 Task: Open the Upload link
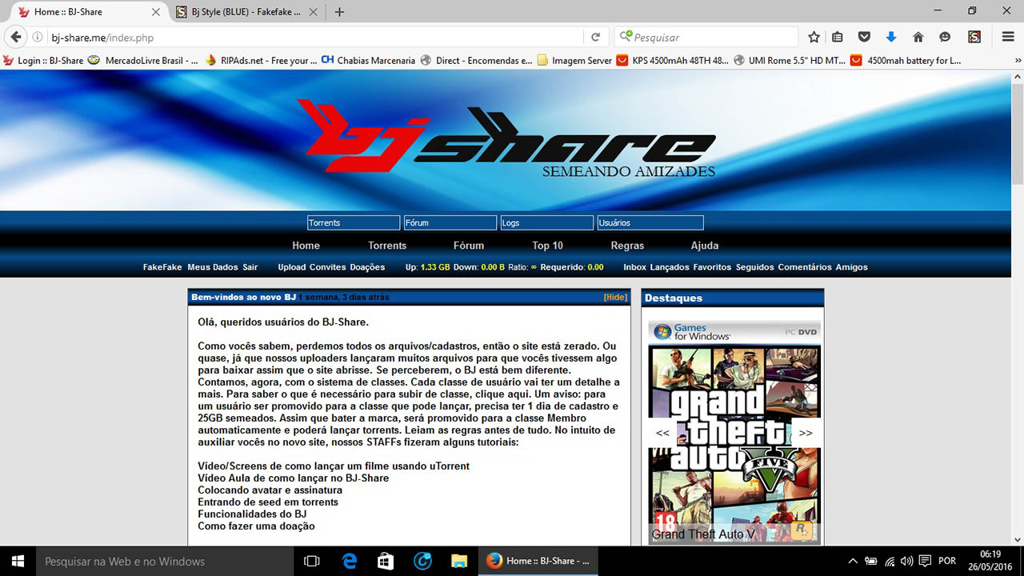[292, 267]
